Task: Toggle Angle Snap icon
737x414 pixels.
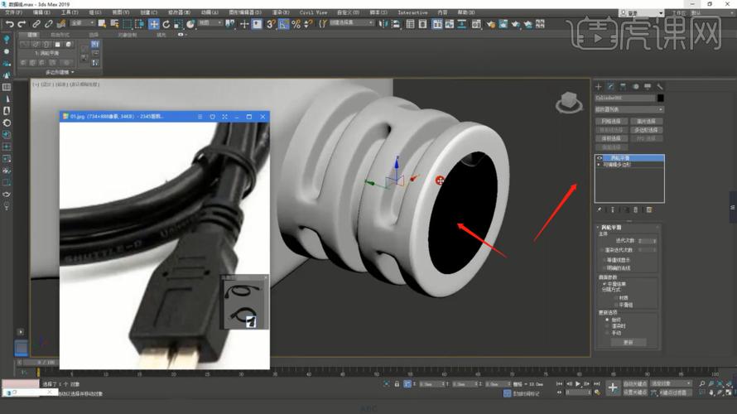Action: [283, 24]
